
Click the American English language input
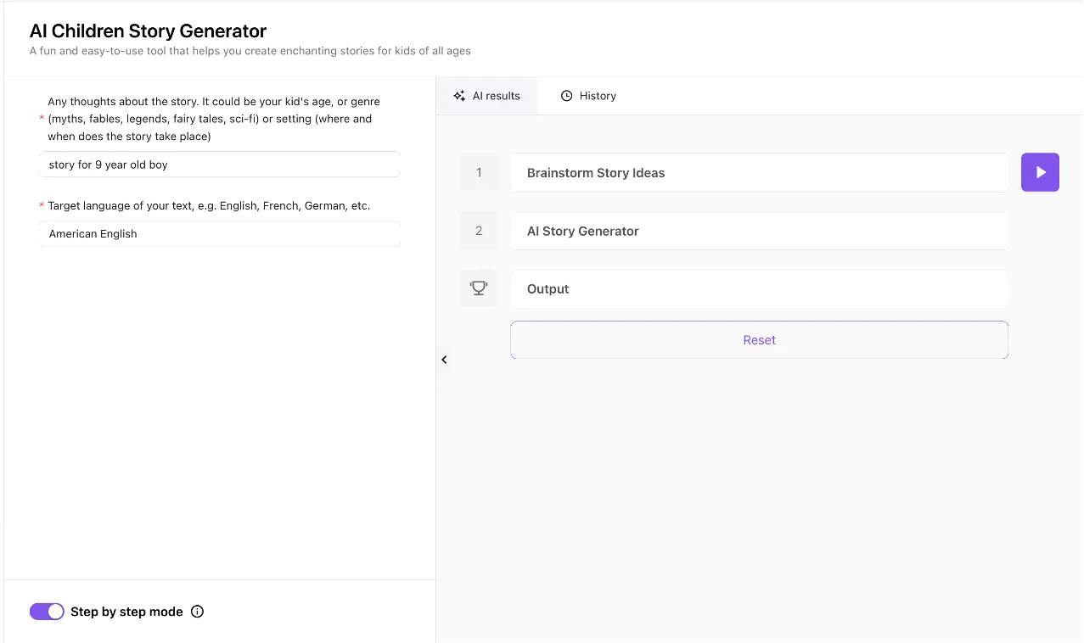(219, 233)
